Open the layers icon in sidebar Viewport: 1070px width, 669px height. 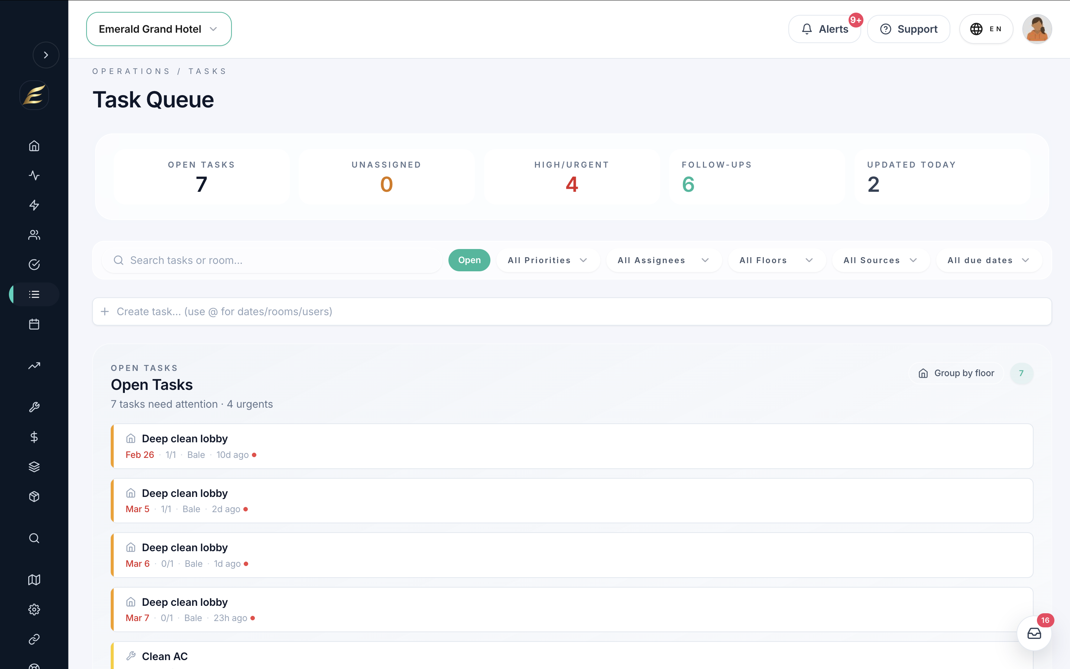(x=34, y=467)
